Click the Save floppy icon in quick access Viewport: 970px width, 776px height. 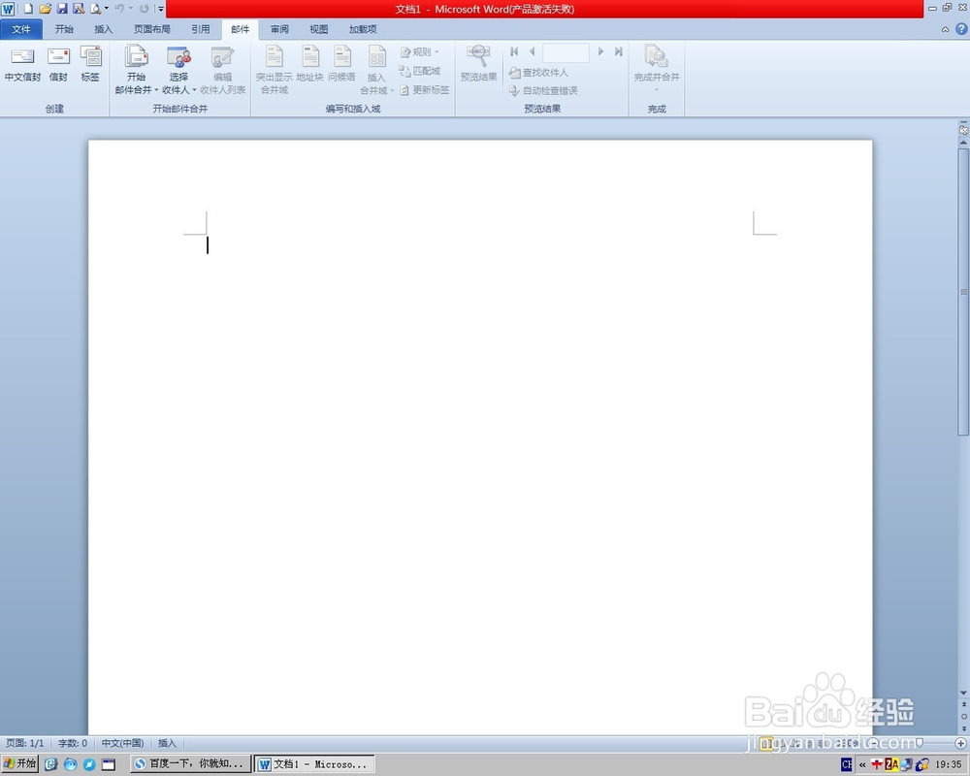coord(62,9)
